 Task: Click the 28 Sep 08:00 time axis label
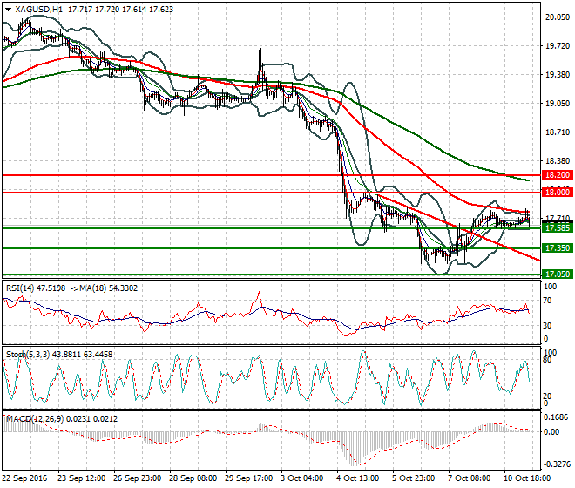[193, 478]
